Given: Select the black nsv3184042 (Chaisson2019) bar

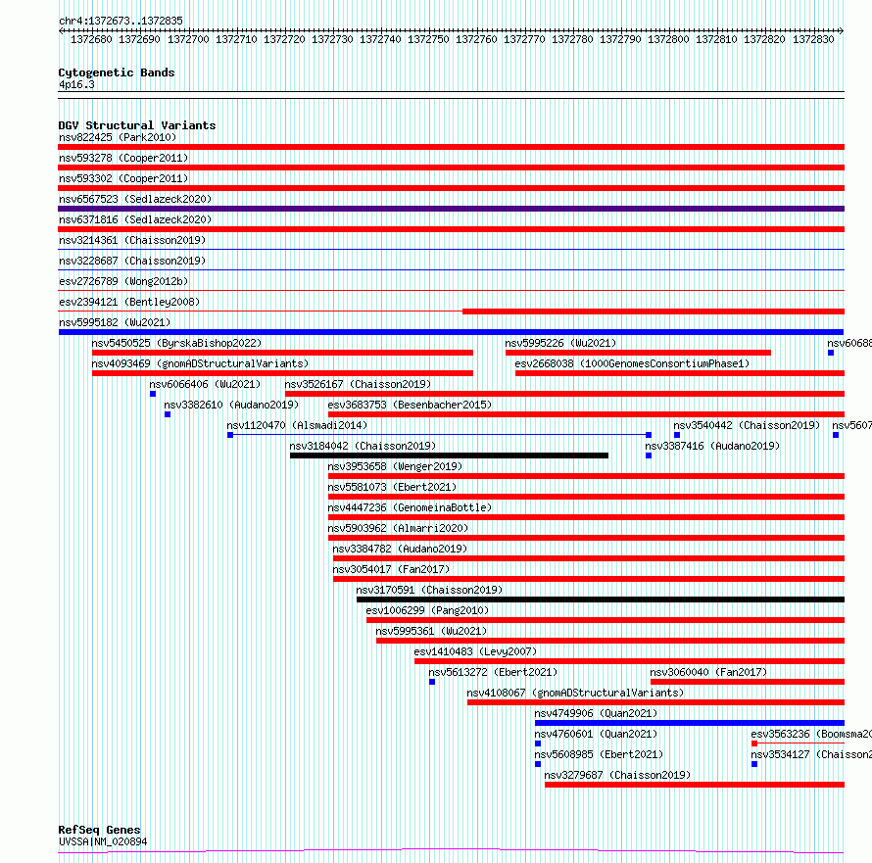Looking at the screenshot, I should [x=449, y=455].
